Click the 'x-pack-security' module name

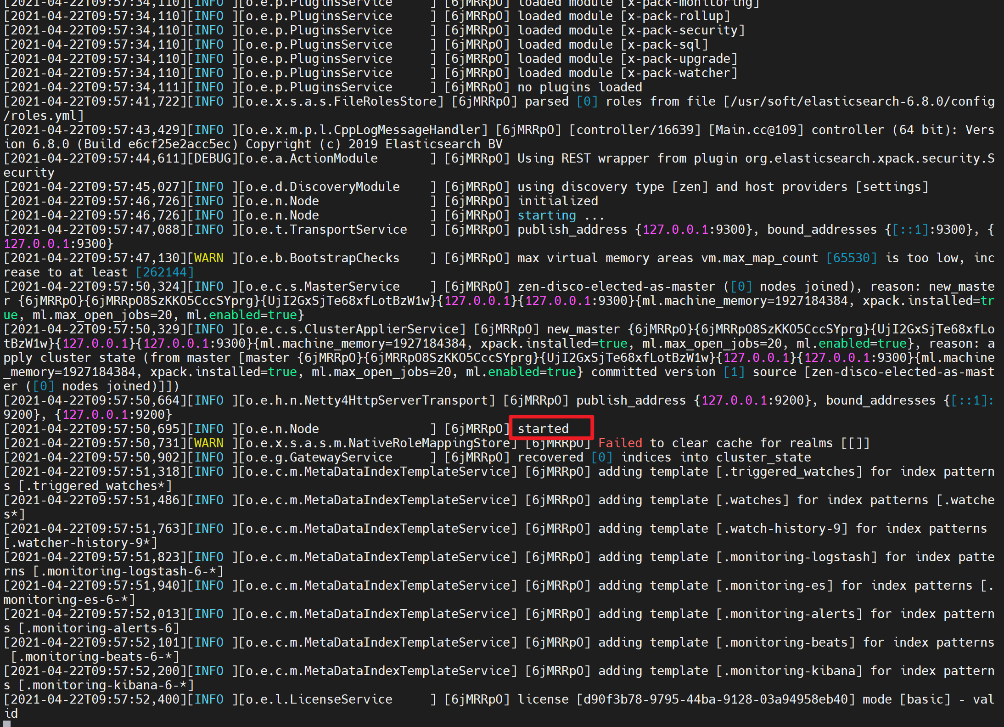(682, 30)
